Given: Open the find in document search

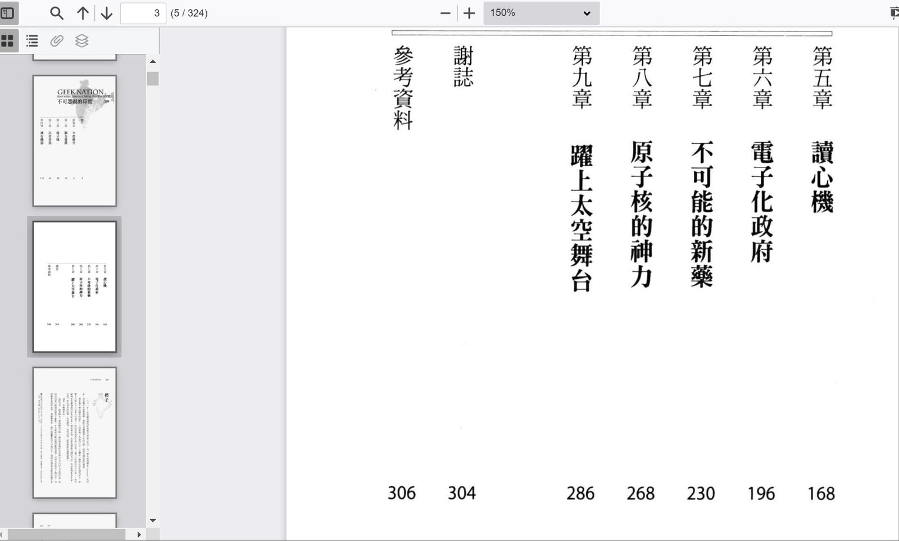Looking at the screenshot, I should (x=56, y=13).
